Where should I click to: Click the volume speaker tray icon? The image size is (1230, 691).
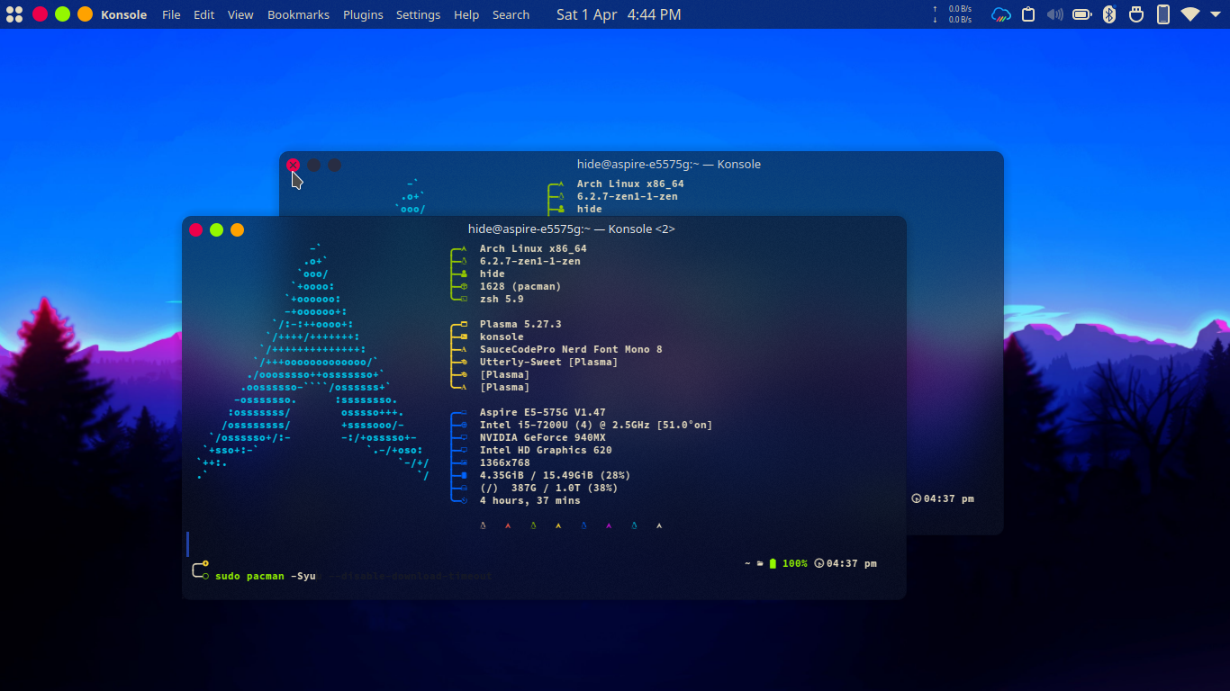point(1055,14)
